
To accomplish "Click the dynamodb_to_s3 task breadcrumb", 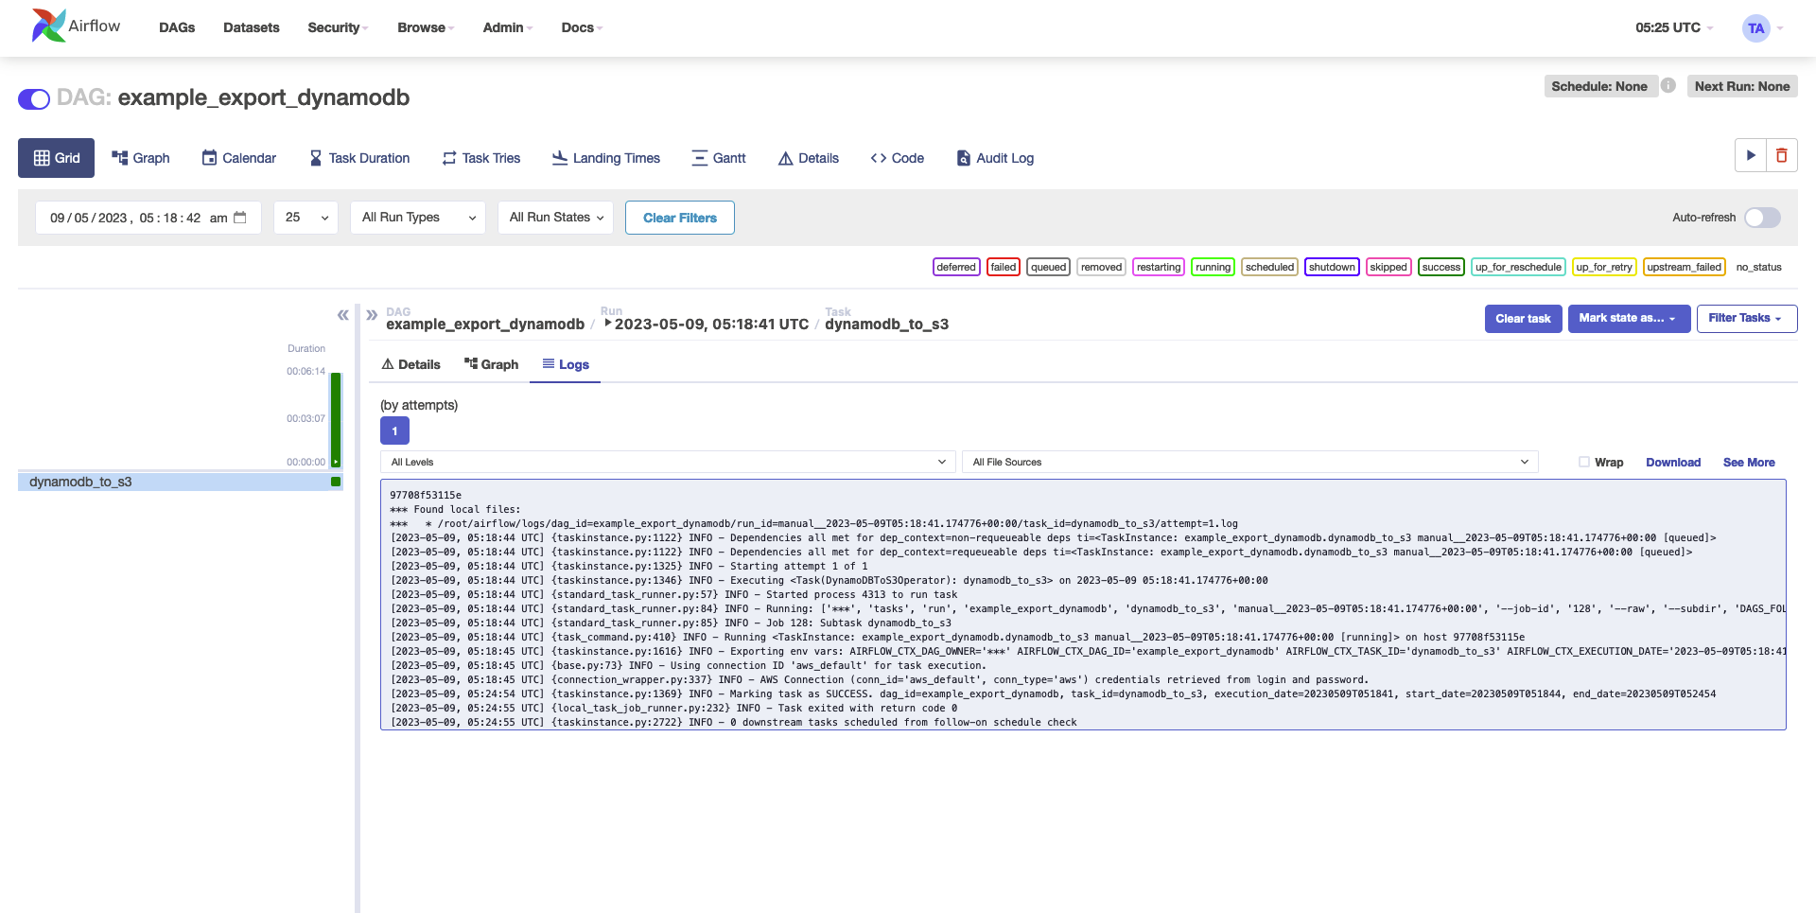I will 886,324.
